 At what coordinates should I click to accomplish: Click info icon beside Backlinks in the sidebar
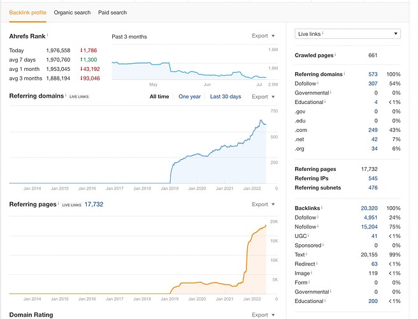click(323, 208)
